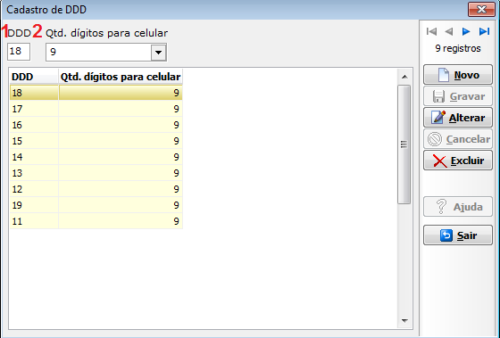Exit the form with Sair

pos(458,235)
